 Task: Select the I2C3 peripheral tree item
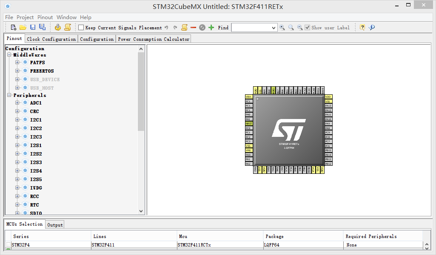(x=36, y=137)
